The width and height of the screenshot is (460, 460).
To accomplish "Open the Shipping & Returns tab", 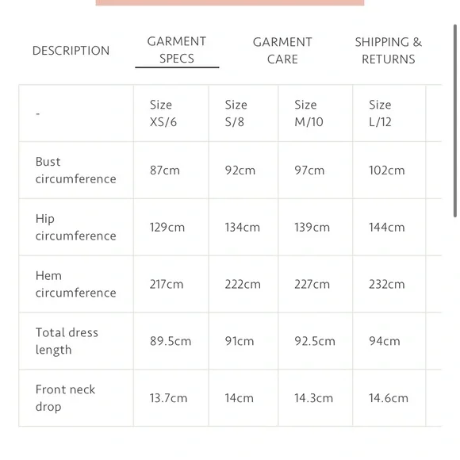I will [x=388, y=51].
